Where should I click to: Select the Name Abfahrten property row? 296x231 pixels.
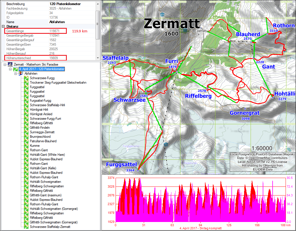pyautogui.click(x=50, y=22)
